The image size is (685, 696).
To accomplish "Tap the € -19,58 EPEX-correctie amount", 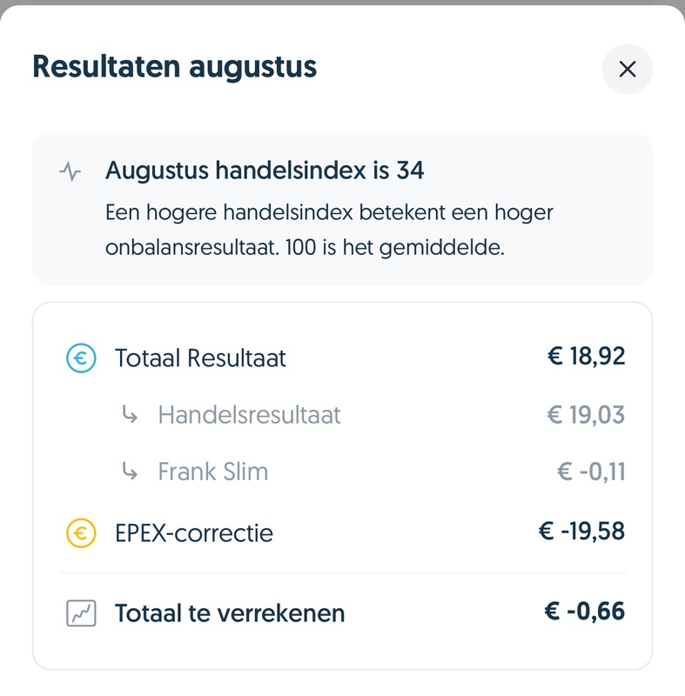I will point(581,531).
